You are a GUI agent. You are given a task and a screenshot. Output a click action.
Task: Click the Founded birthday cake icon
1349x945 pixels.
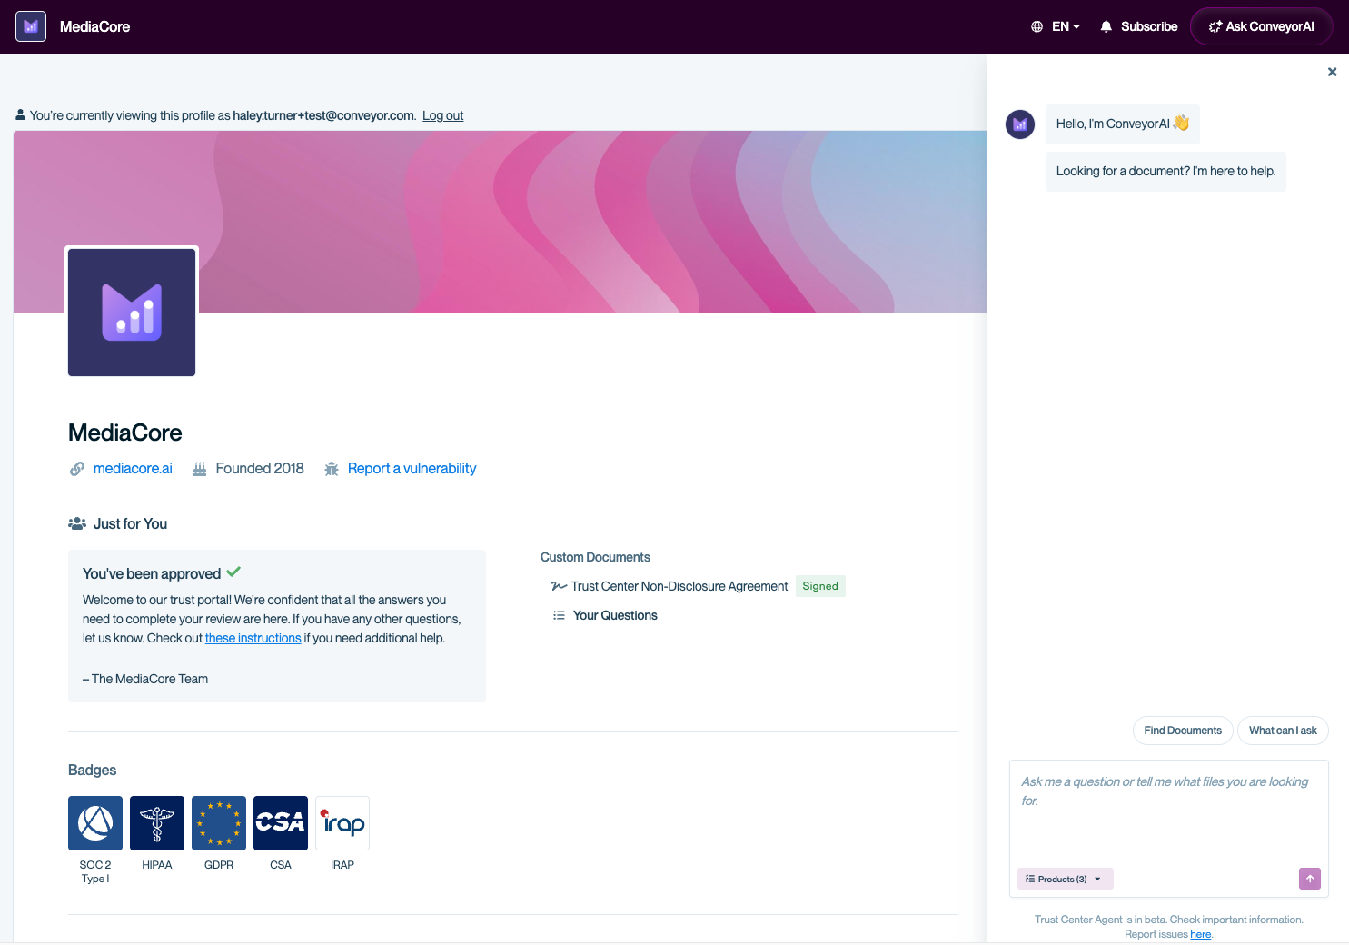[200, 469]
